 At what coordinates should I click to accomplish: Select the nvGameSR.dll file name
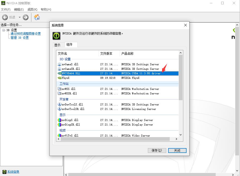(x=71, y=69)
